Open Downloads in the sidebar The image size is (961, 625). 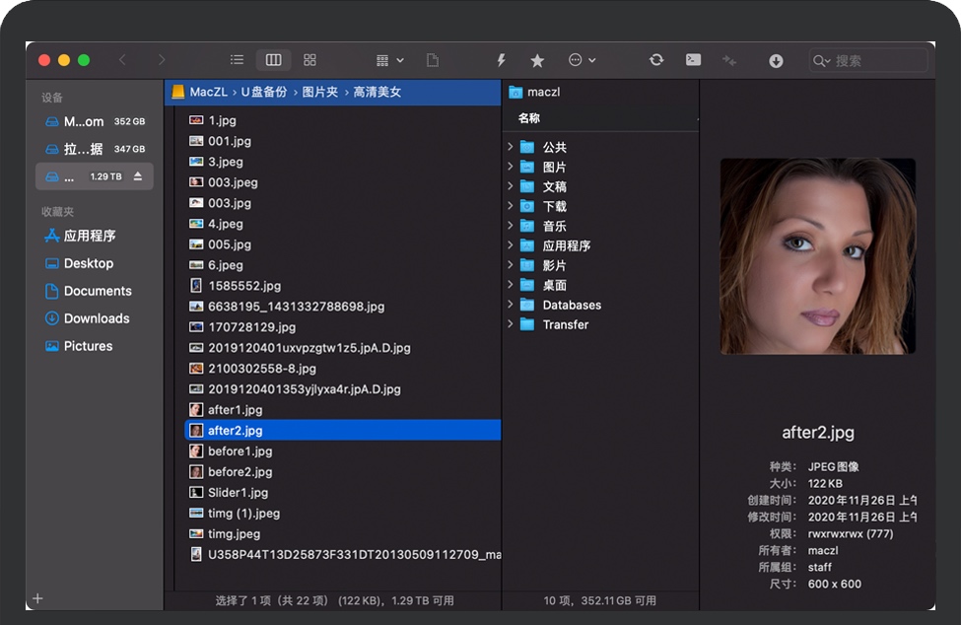(96, 318)
